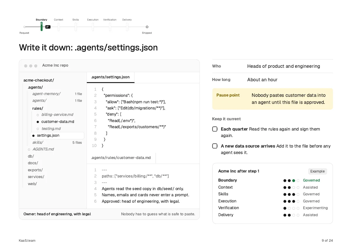Click the green Boundary step marker
The width and height of the screenshot is (352, 249).
coord(41,26)
